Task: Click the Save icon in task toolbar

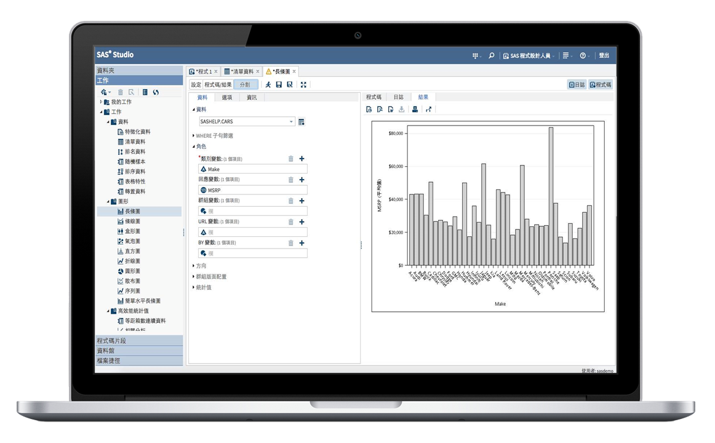Action: [279, 85]
